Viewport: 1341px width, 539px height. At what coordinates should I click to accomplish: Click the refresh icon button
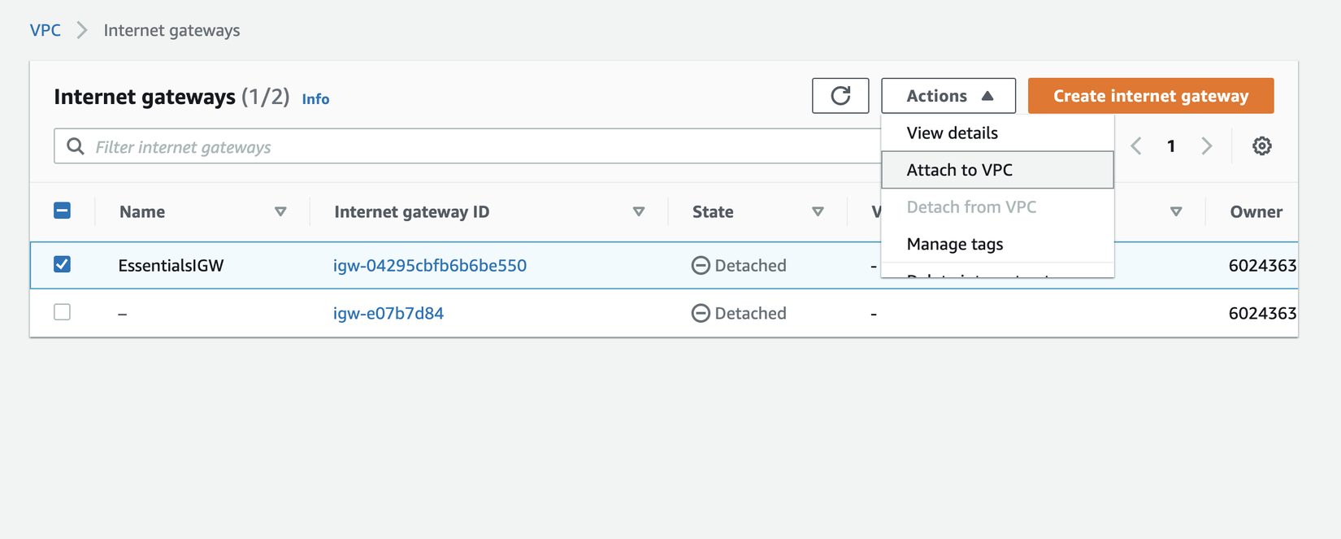[840, 96]
